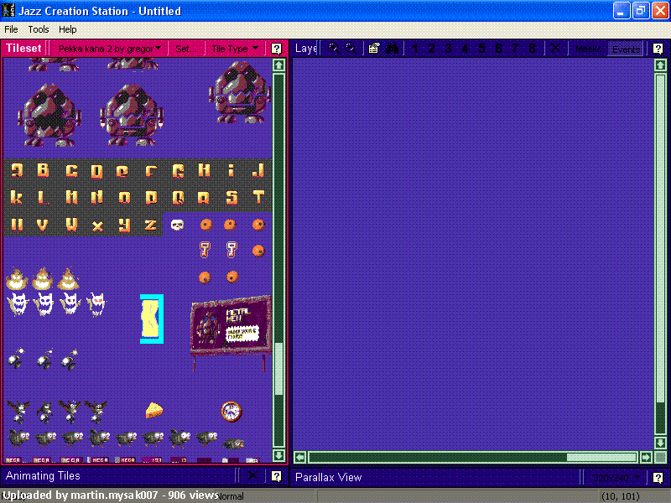Image resolution: width=671 pixels, height=503 pixels.
Task: Click the binoculars find icon
Action: pyautogui.click(x=392, y=49)
